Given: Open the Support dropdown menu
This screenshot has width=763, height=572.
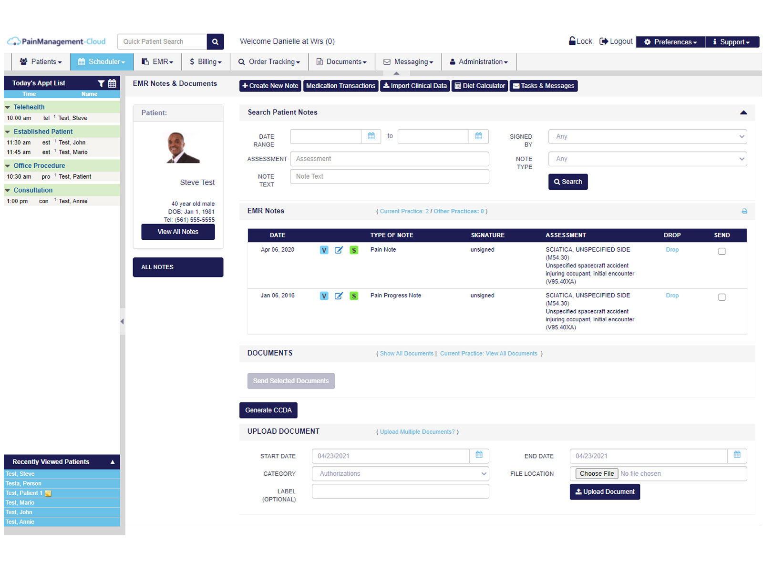Looking at the screenshot, I should pyautogui.click(x=732, y=42).
